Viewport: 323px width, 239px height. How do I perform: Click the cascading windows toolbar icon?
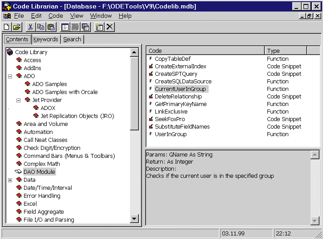click(85, 27)
